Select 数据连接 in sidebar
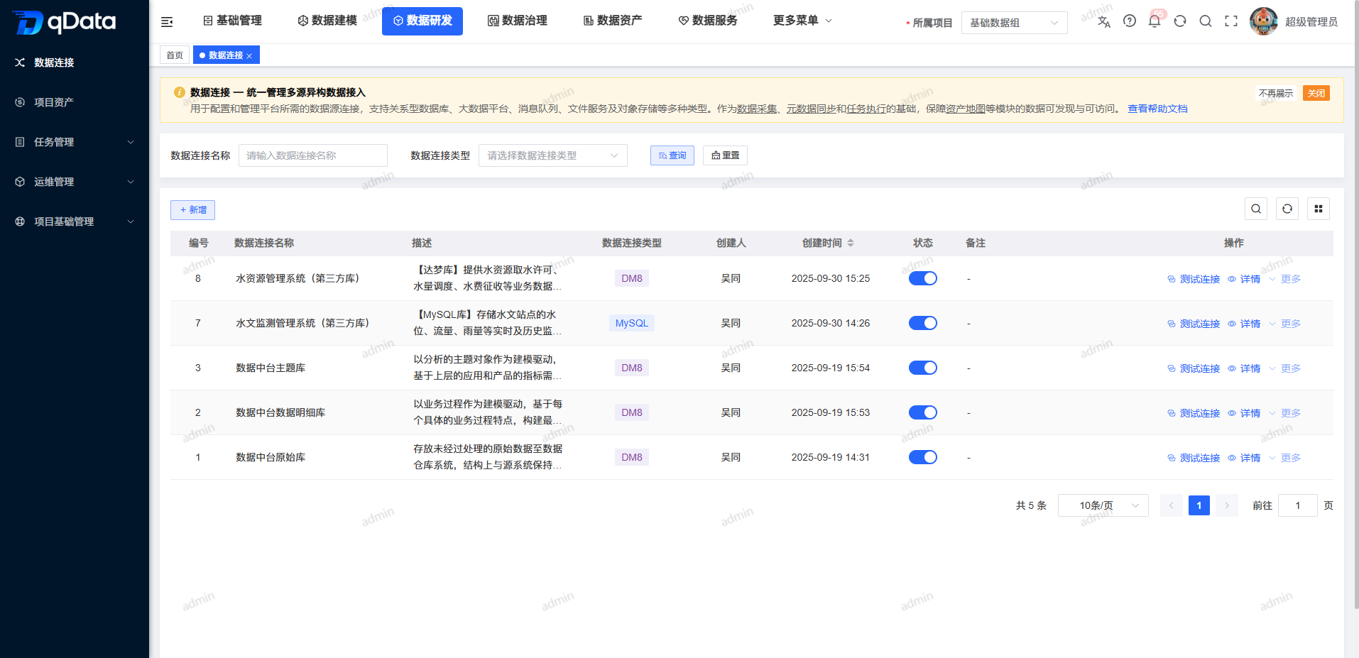The width and height of the screenshot is (1359, 658). tap(75, 62)
